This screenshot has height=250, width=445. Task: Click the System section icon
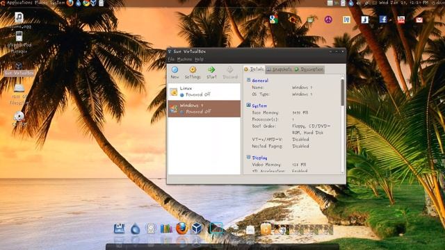click(x=248, y=105)
